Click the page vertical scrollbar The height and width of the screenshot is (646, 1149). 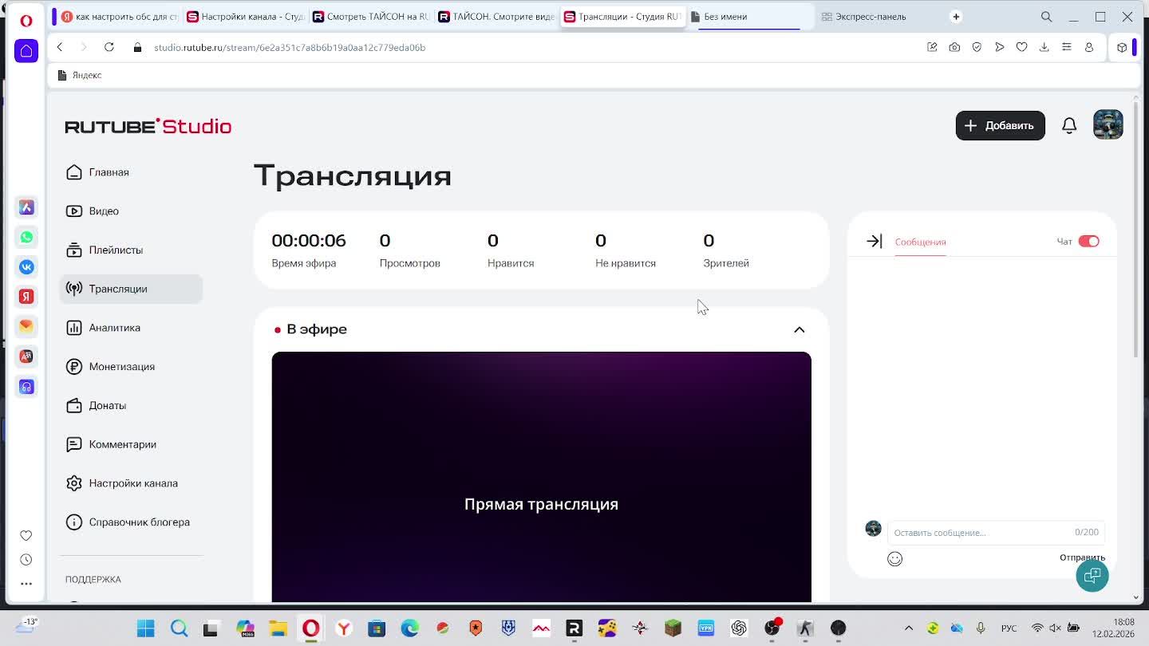coord(1136,231)
